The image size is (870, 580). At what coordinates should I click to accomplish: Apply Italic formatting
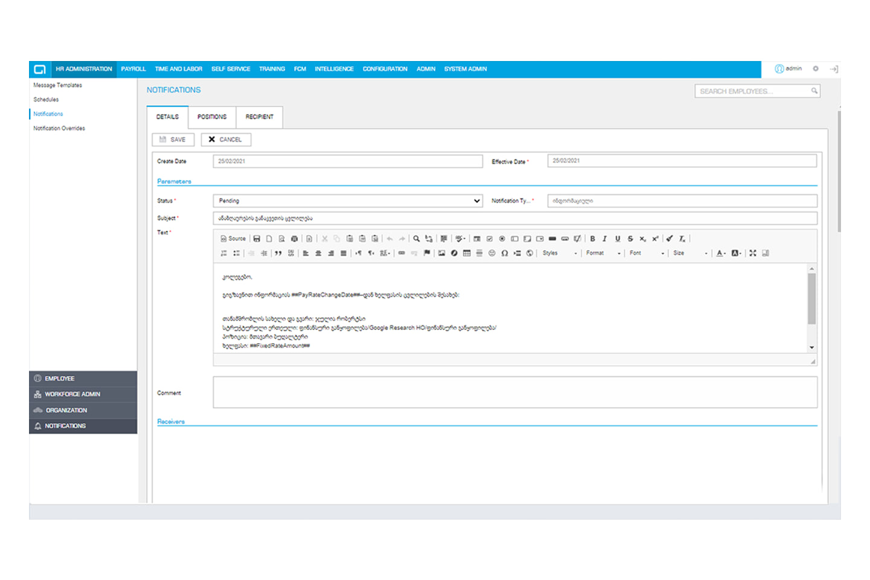(x=605, y=239)
